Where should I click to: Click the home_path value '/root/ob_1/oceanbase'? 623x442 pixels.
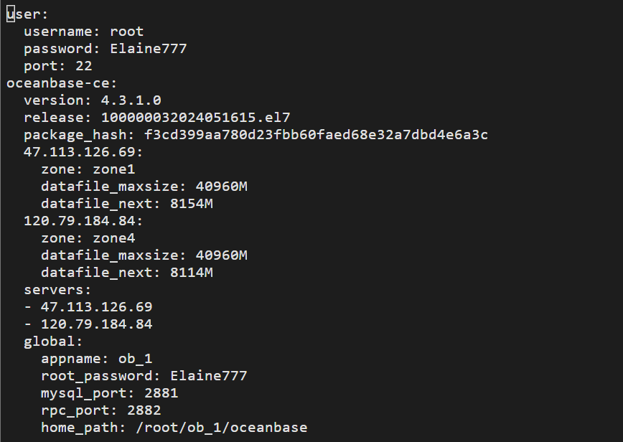pyautogui.click(x=221, y=428)
